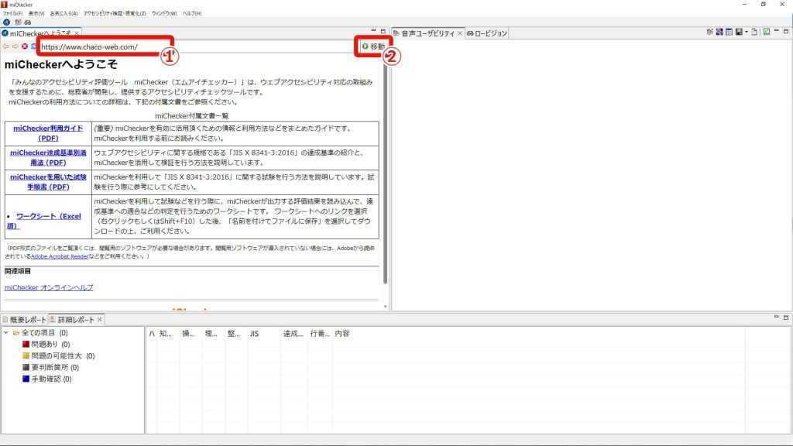Click the 移動 go button
Screen dimensions: 793x446
coord(373,46)
